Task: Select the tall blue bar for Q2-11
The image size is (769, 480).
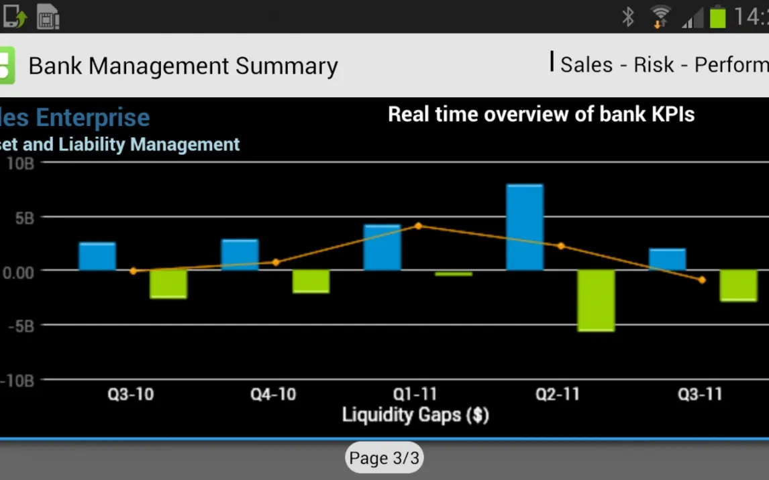Action: (x=525, y=227)
